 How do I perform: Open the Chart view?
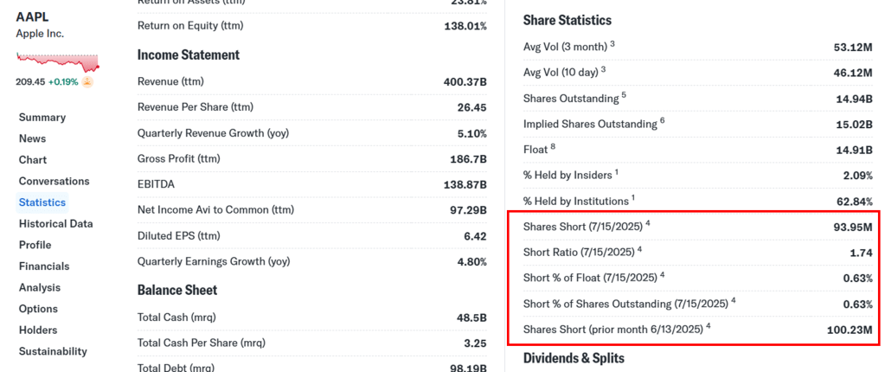click(33, 160)
